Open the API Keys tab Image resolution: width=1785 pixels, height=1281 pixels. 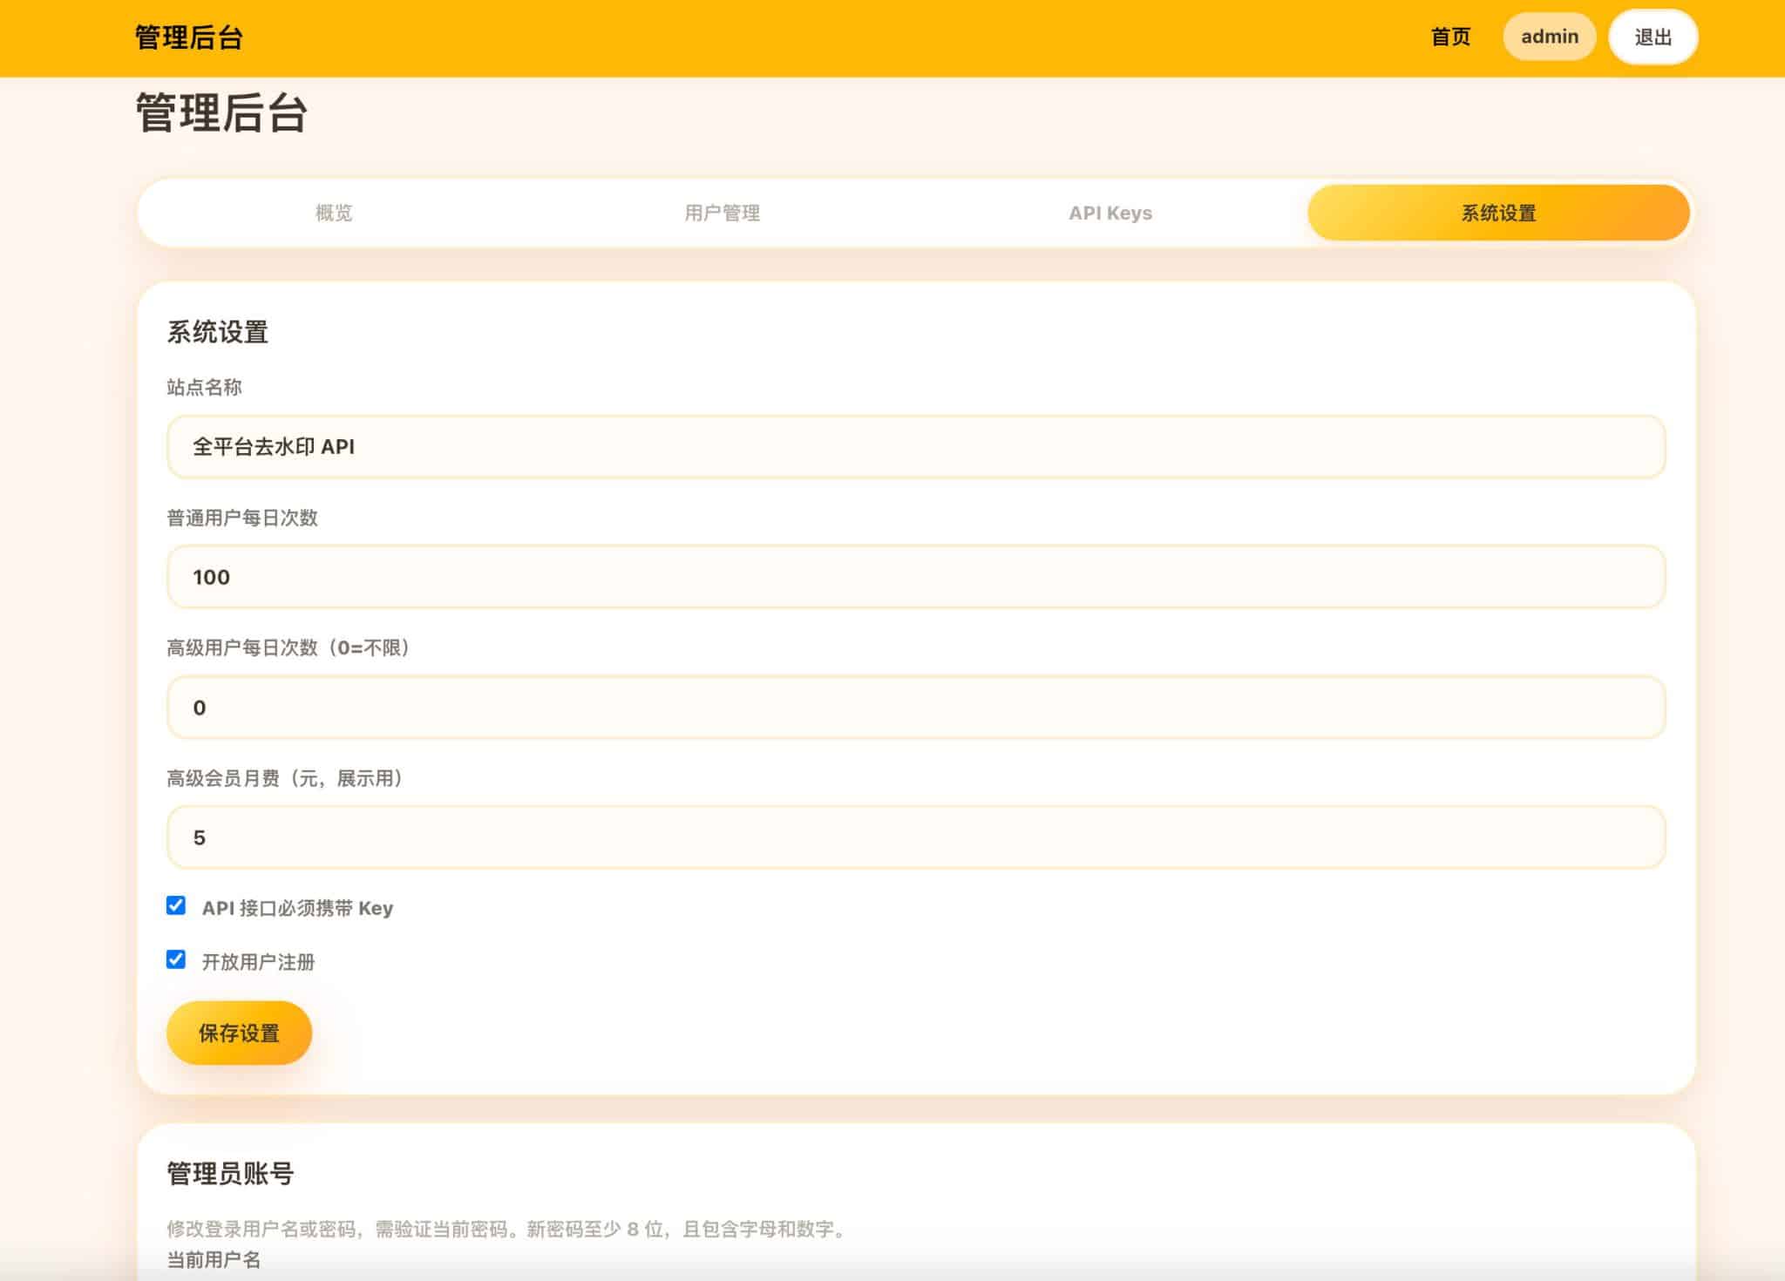click(1110, 213)
